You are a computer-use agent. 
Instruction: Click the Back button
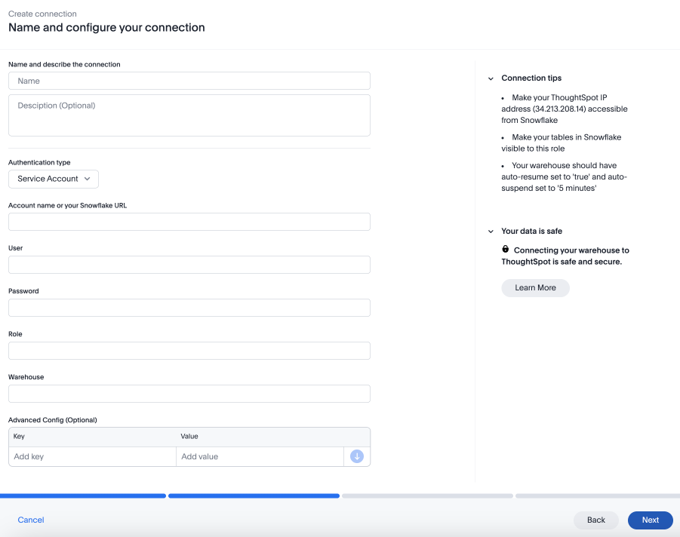(595, 520)
